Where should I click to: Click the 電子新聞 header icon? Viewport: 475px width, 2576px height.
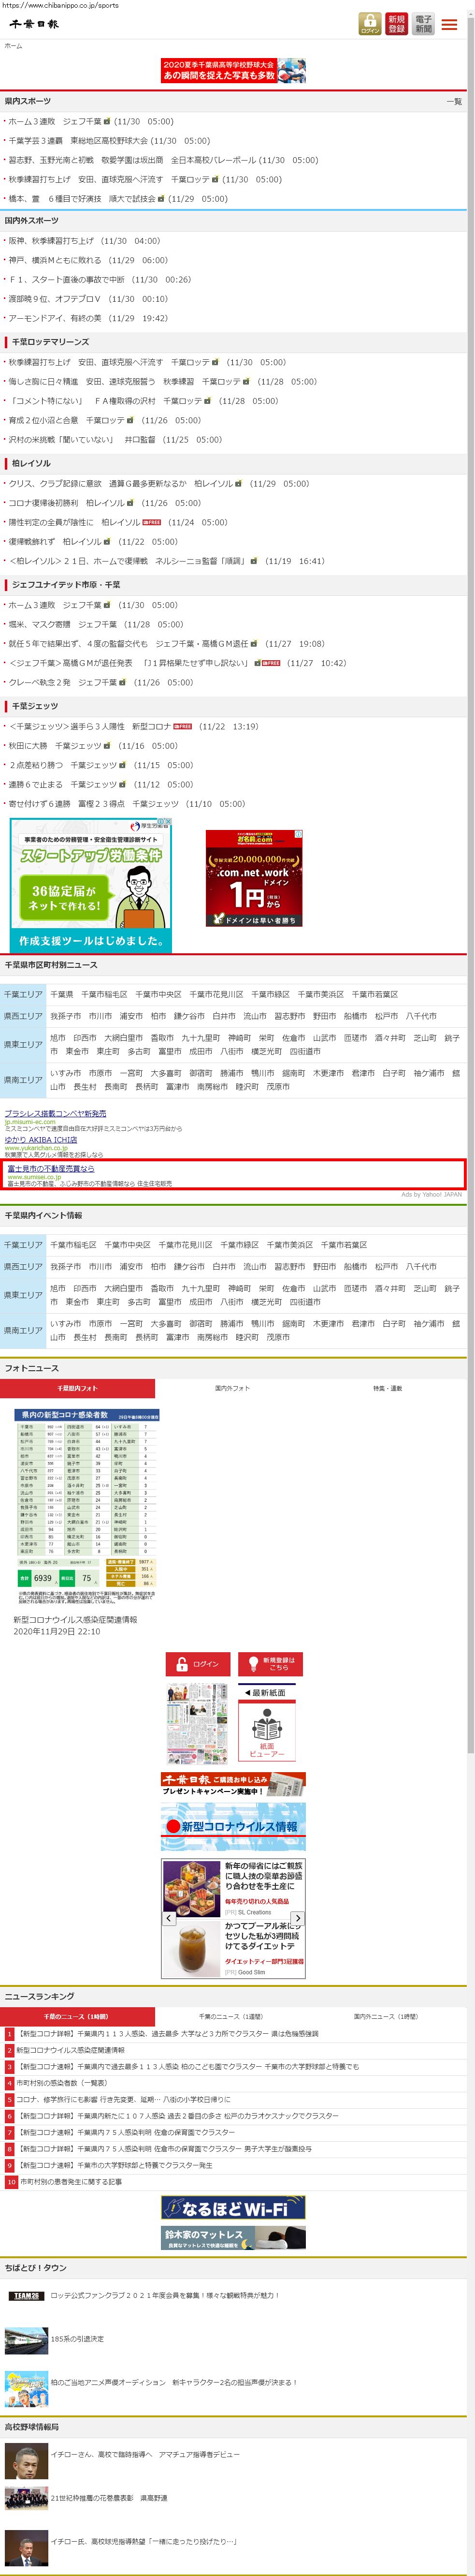point(423,24)
